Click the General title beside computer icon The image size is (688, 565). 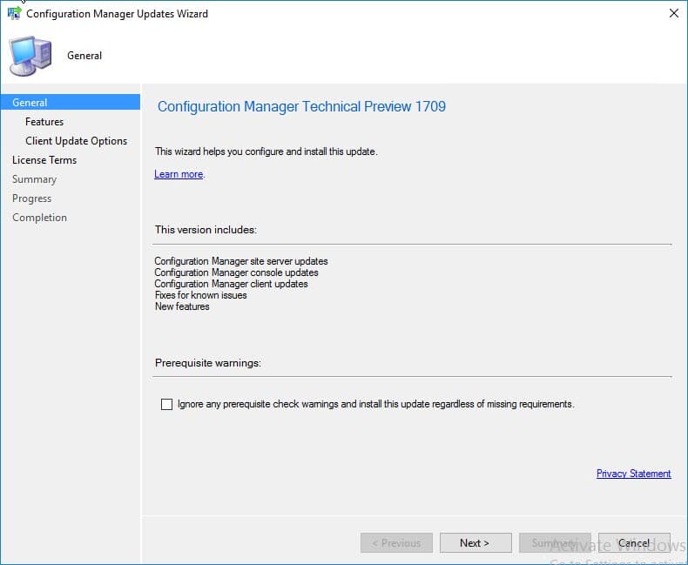click(x=84, y=56)
